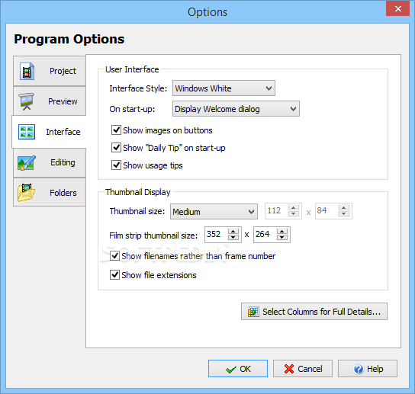Increase film strip thumbnail height 264
This screenshot has width=415, height=394.
(282, 232)
